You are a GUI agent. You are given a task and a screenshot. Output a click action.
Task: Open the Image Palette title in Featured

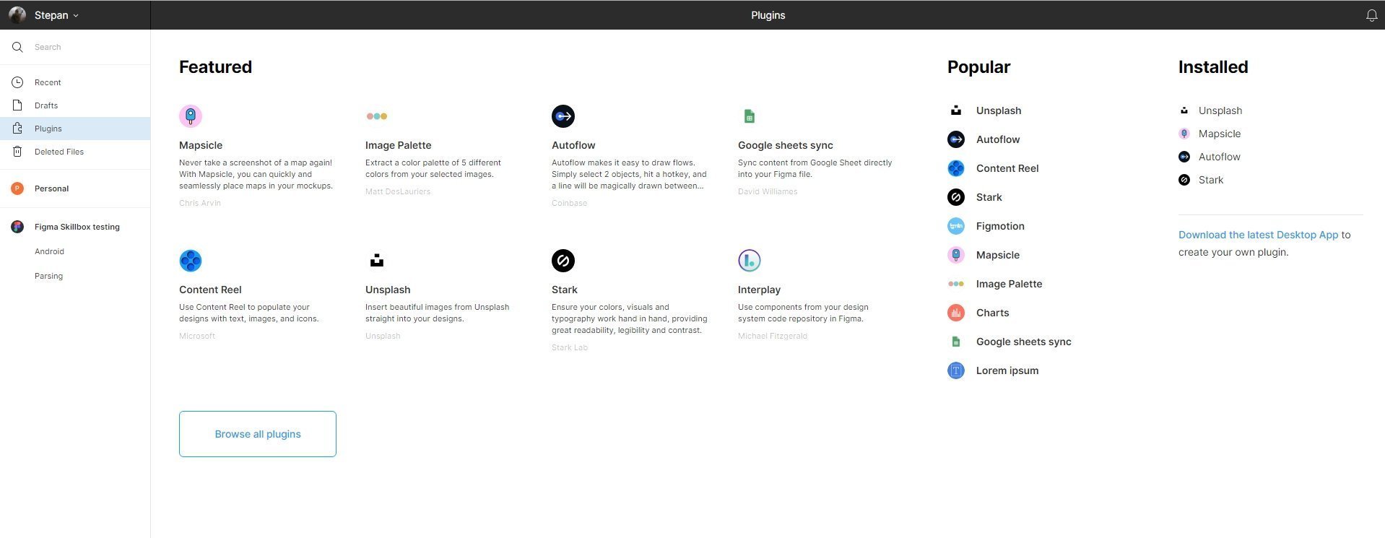(x=398, y=145)
